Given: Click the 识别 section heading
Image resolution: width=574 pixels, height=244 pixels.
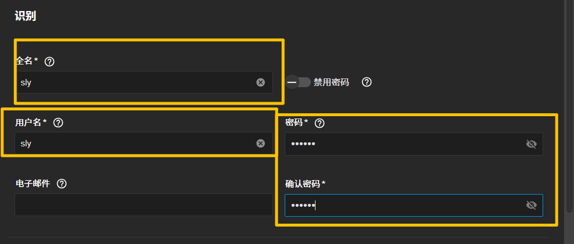Looking at the screenshot, I should point(25,16).
